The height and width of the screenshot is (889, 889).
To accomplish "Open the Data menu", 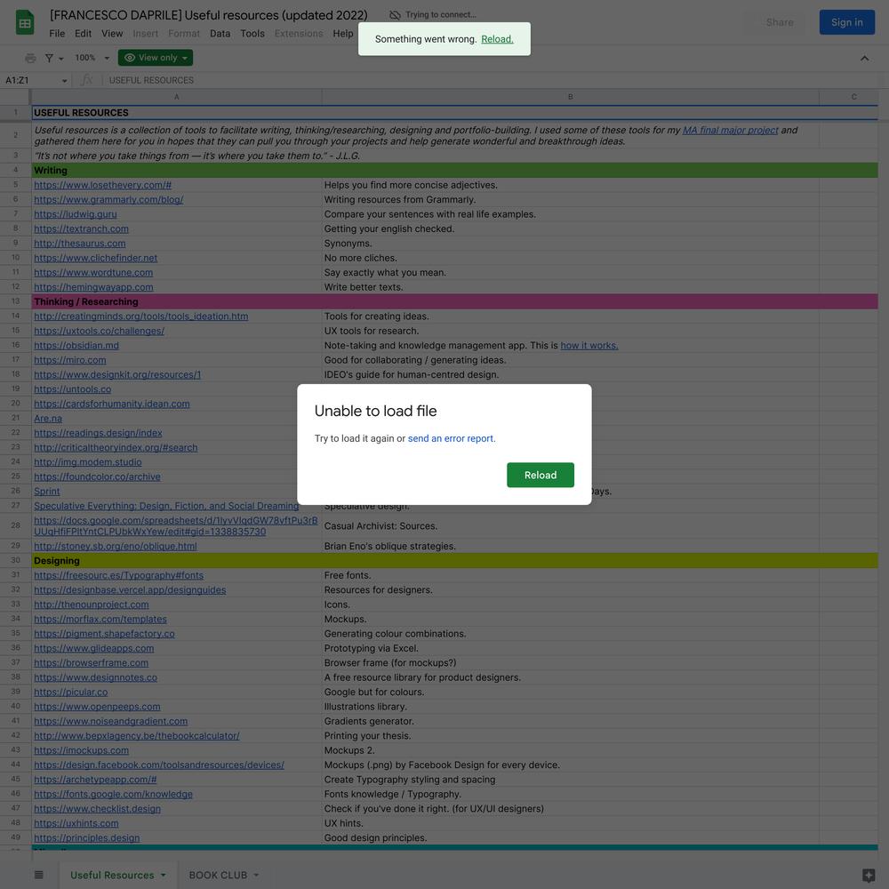I will 220,34.
